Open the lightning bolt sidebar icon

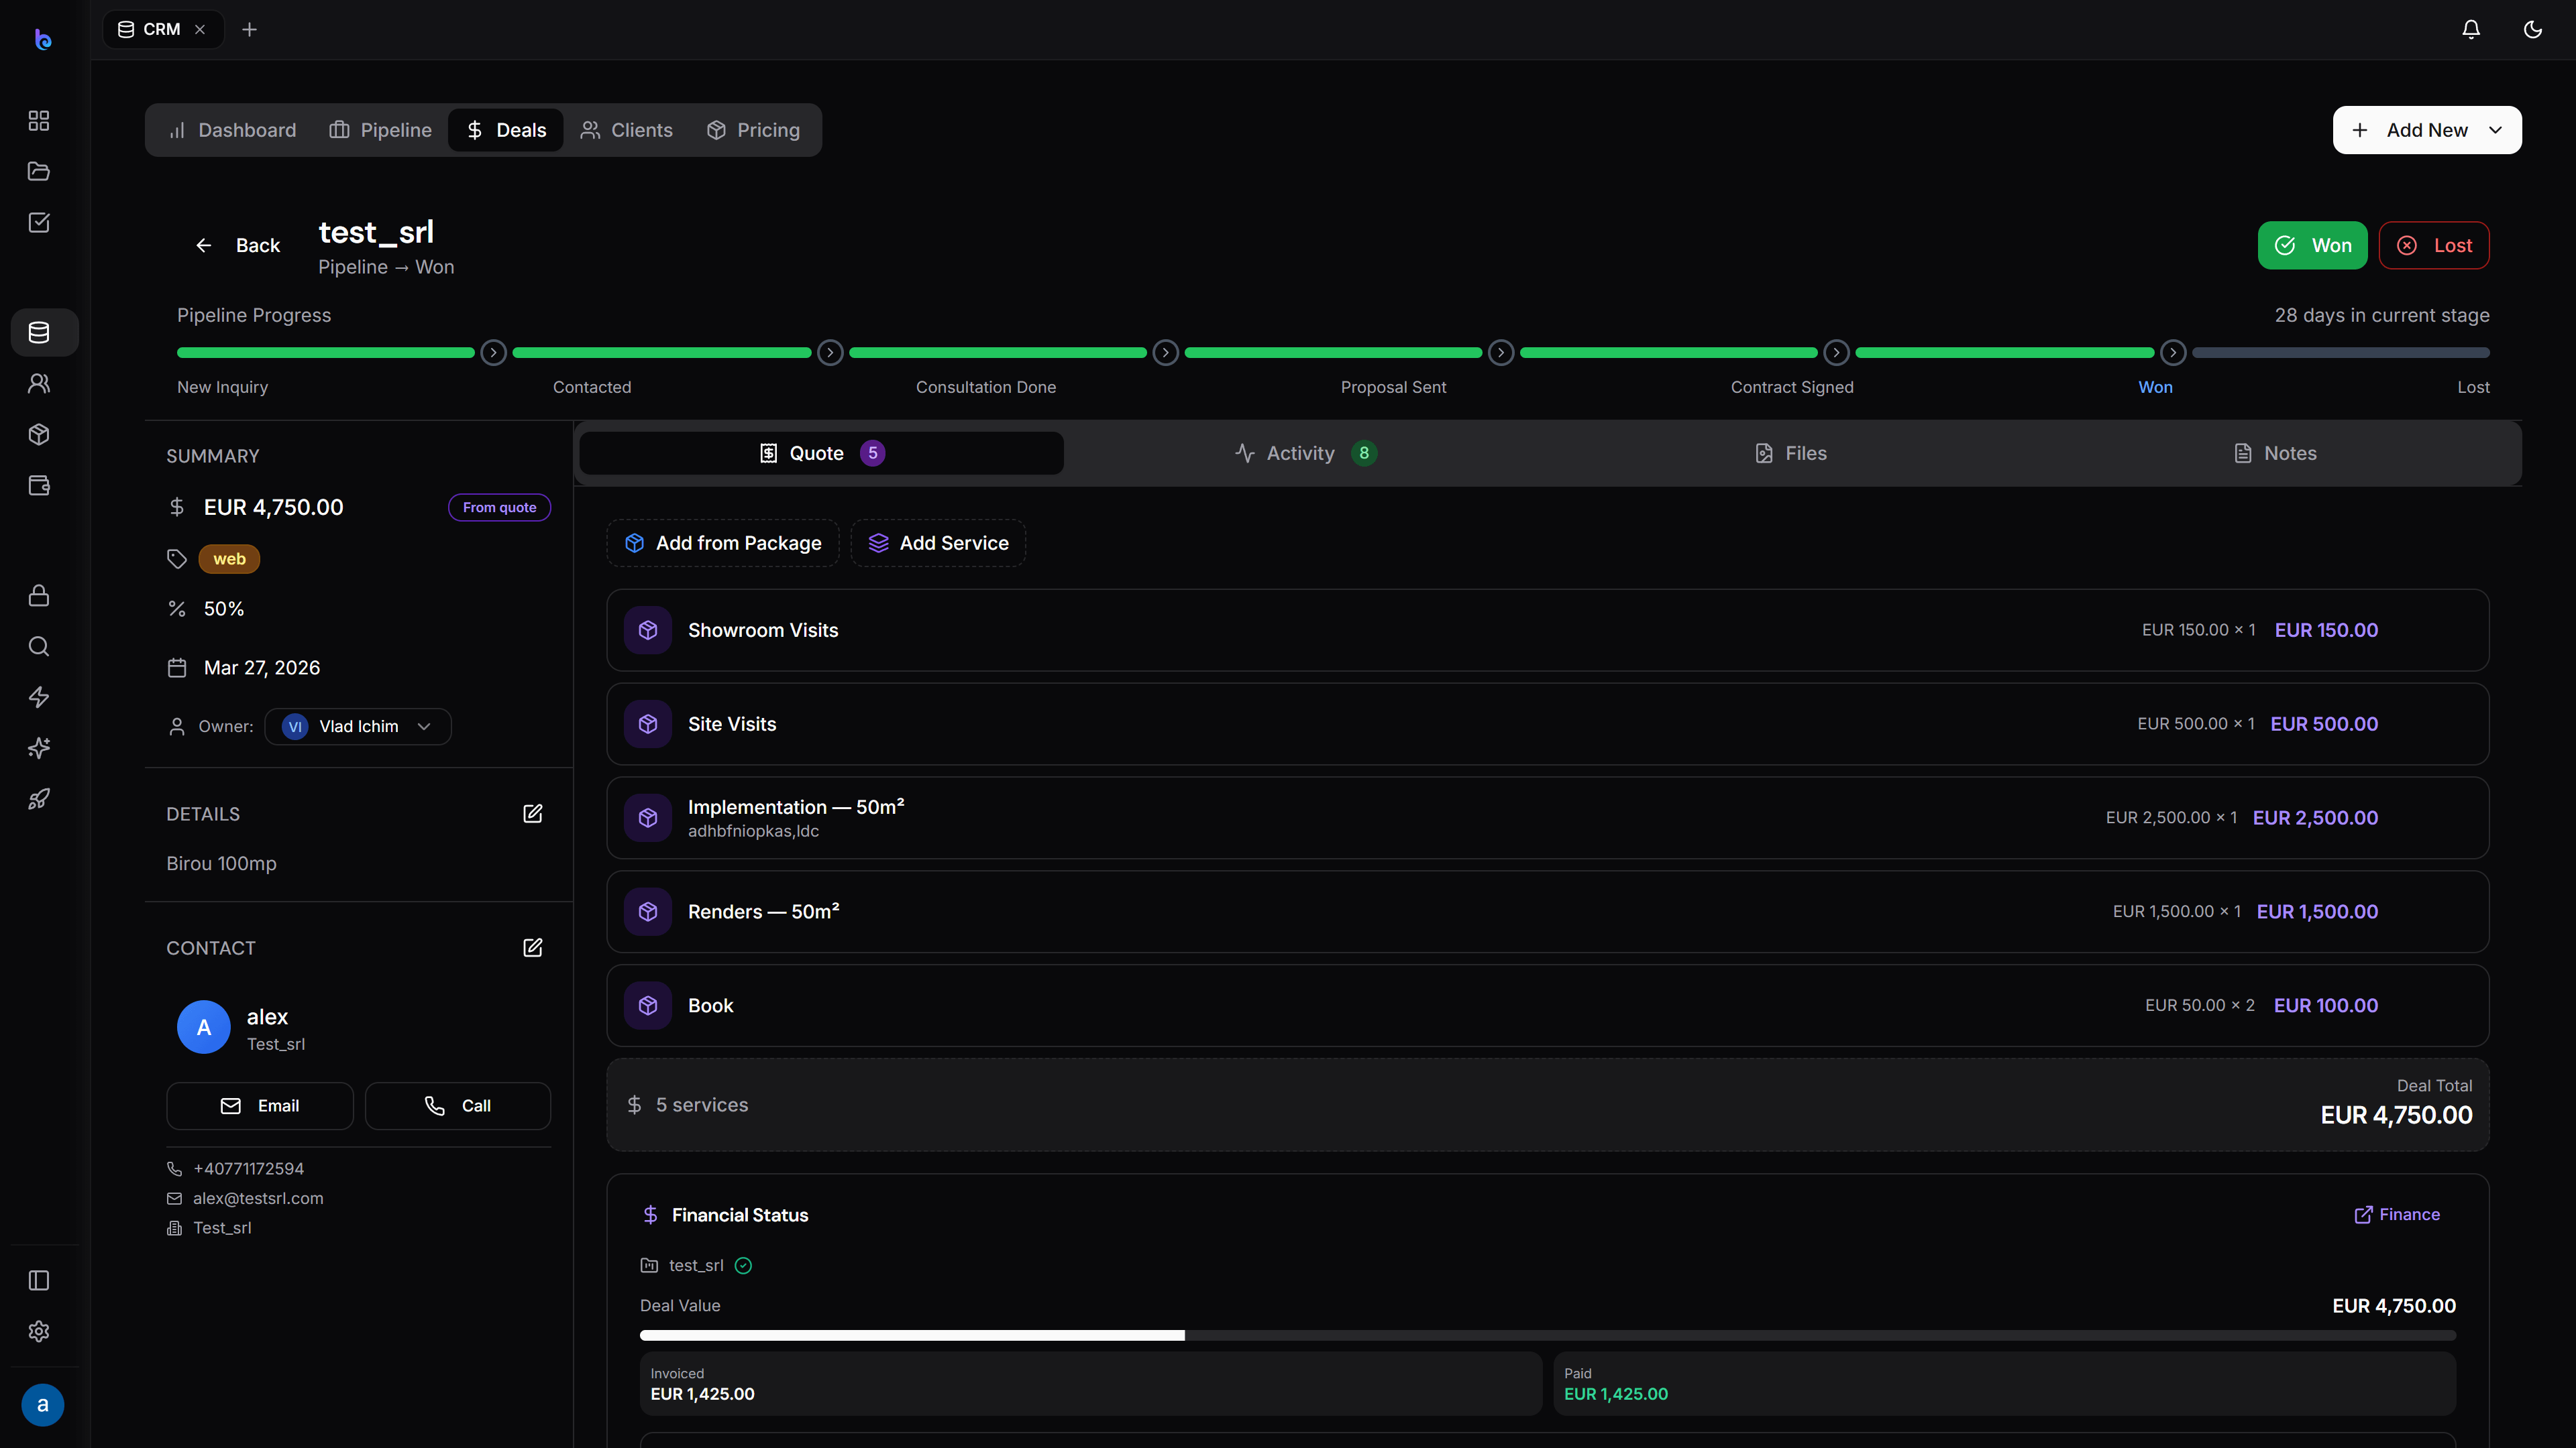tap(39, 697)
